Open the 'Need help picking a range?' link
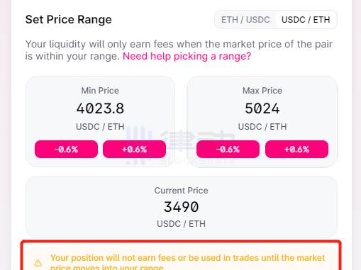Screen dimensions: 361x270 187,57
